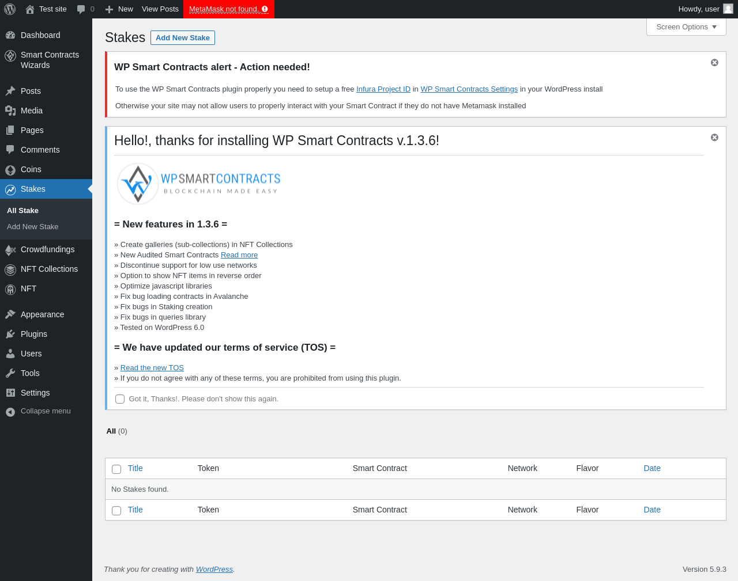738x581 pixels.
Task: Open the Infura Project ID link
Action: click(x=383, y=89)
